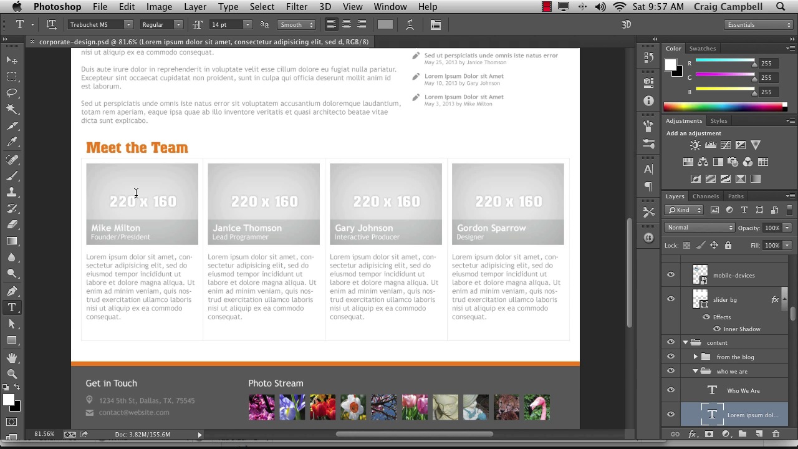Open the Filter menu

297,7
